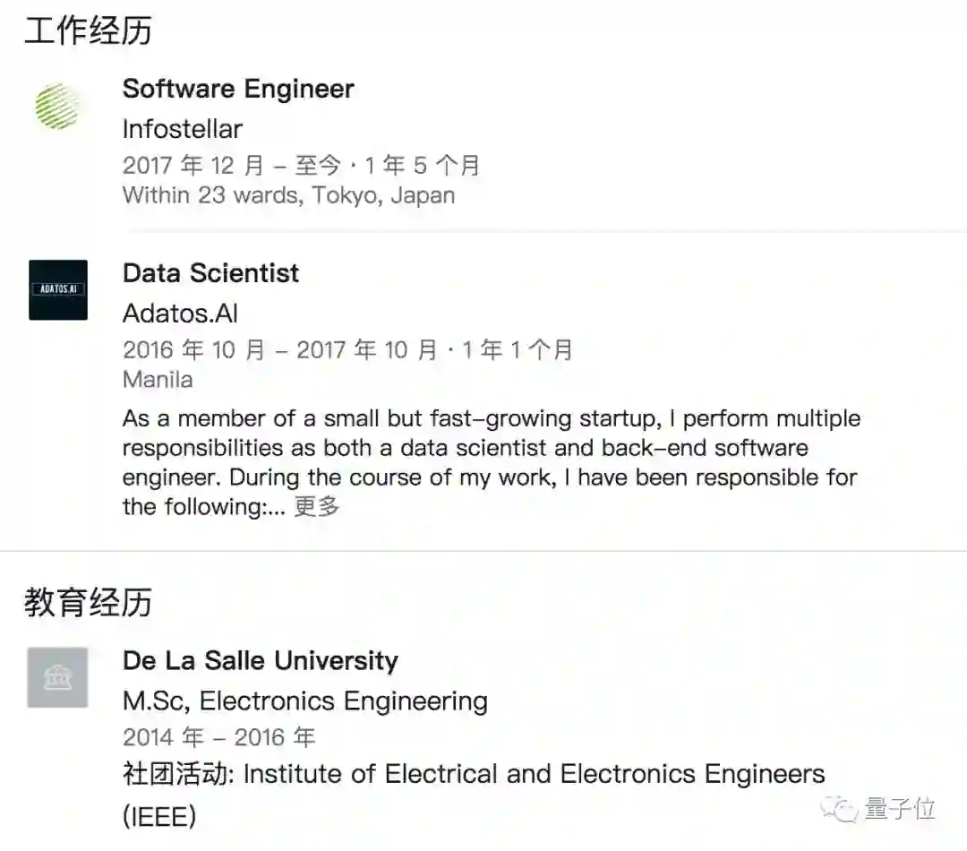Viewport: 967px width, 851px height.
Task: Open the Data Scientist position title
Action: click(x=211, y=273)
